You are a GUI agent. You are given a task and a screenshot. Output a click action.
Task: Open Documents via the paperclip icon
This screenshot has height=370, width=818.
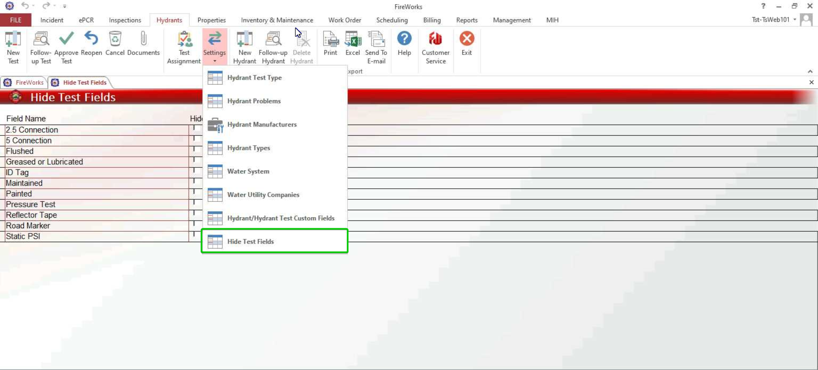pyautogui.click(x=143, y=39)
